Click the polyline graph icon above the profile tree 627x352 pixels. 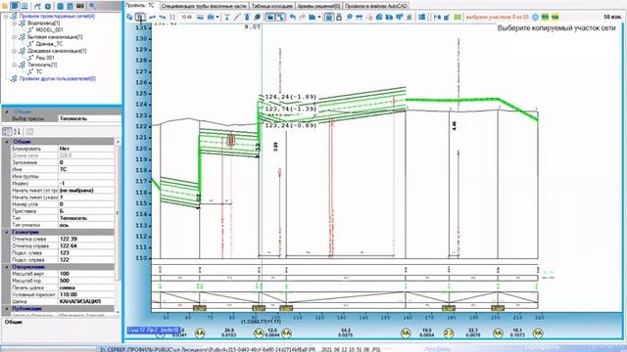click(37, 6)
